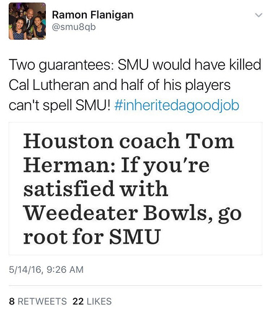The image size is (271, 310).
Task: Click 'root for SMU' in the headline image
Action: [92, 236]
